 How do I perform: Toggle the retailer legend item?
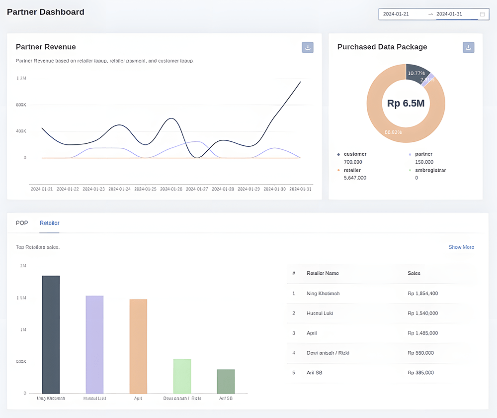click(x=352, y=170)
